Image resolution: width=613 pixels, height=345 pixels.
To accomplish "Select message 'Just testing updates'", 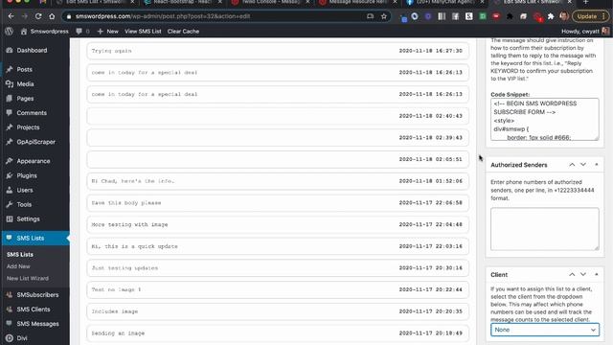I will (278, 268).
